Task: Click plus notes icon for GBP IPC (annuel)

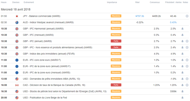Action: 187,41
